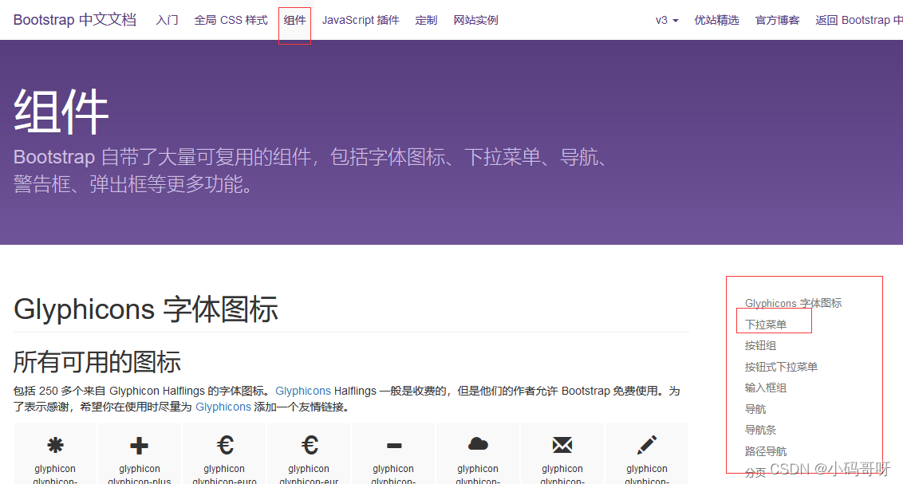Open the v3 version dropdown
Screen dimensions: 903x484
click(667, 20)
